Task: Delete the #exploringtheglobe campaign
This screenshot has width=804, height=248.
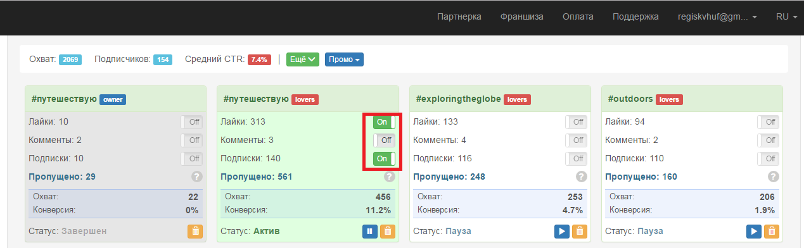Action: click(x=580, y=232)
